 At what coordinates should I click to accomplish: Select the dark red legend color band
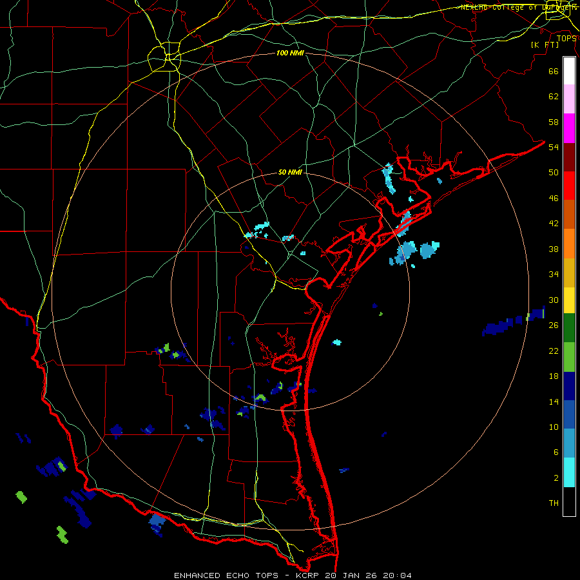(569, 157)
